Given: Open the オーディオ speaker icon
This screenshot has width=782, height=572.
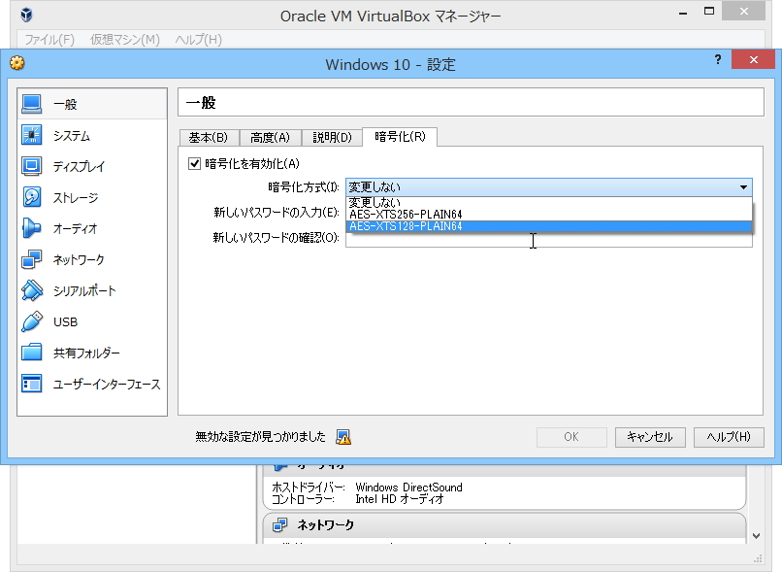Looking at the screenshot, I should coord(31,228).
